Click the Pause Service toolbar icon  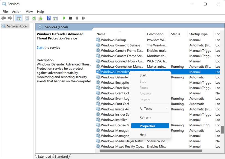(x=77, y=18)
